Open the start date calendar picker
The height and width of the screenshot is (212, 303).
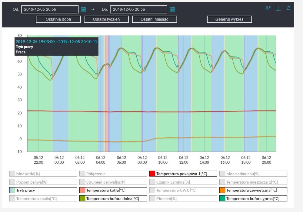point(83,9)
